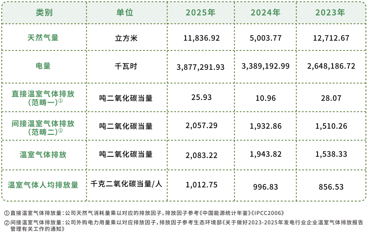The width and height of the screenshot is (367, 240).
Task: Select last empty cell in 温室气体排放 row
Action: click(331, 155)
